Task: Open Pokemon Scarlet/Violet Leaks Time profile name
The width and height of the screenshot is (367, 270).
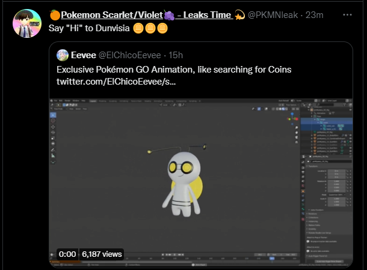Action: click(x=147, y=15)
